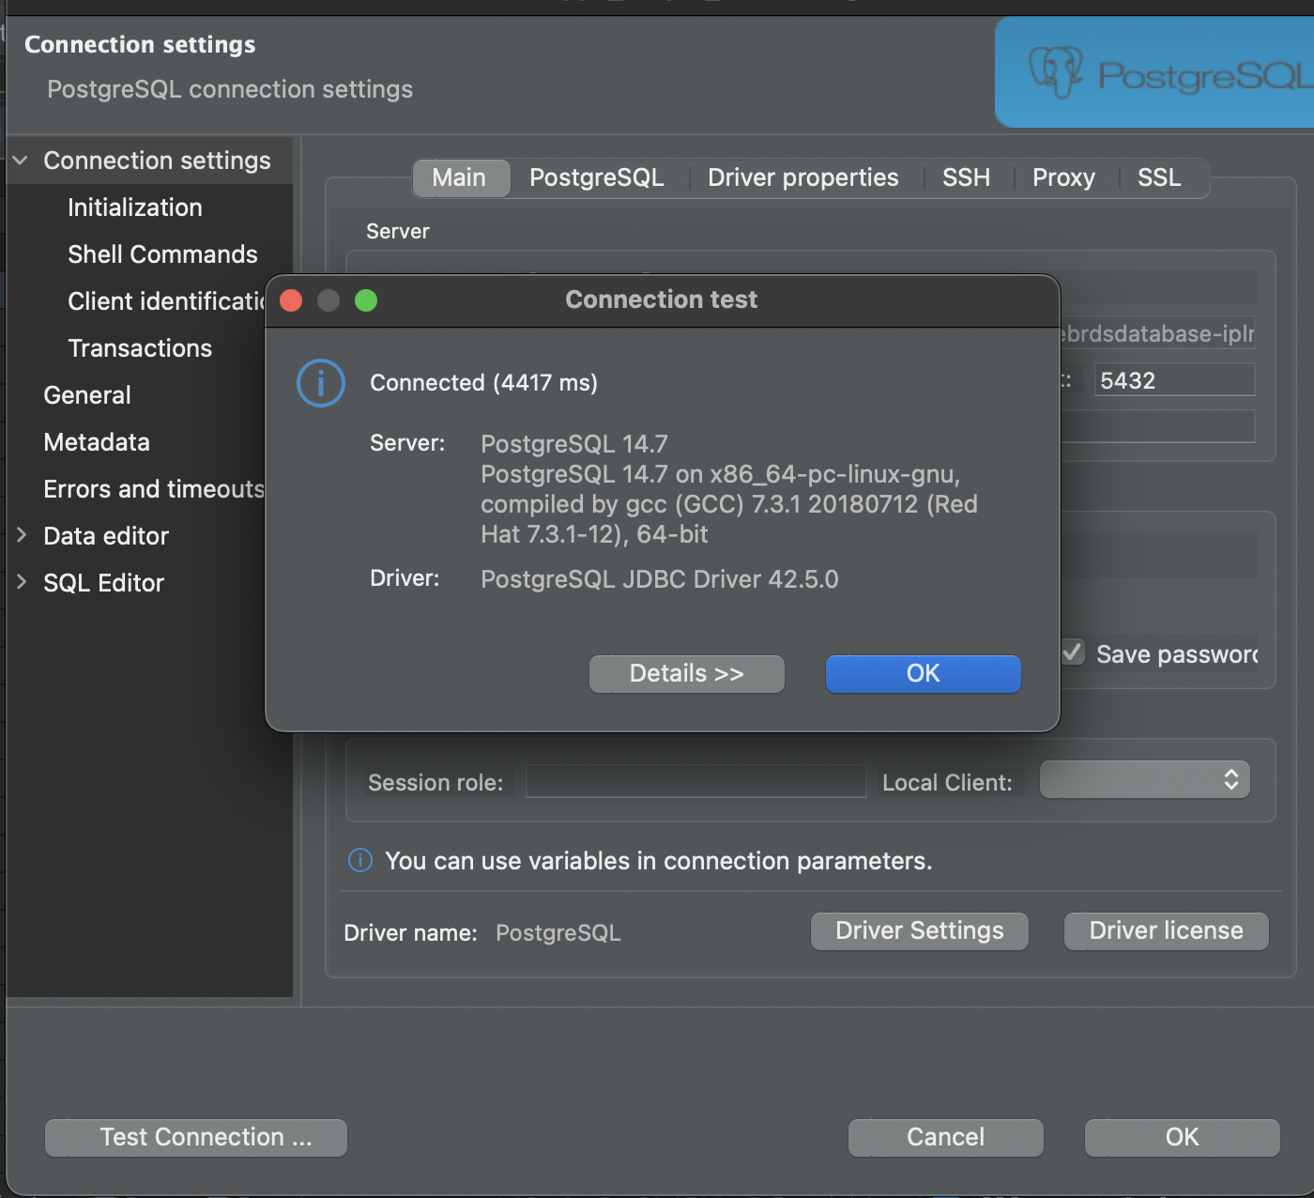
Task: Open the Driver properties tab
Action: 802,177
